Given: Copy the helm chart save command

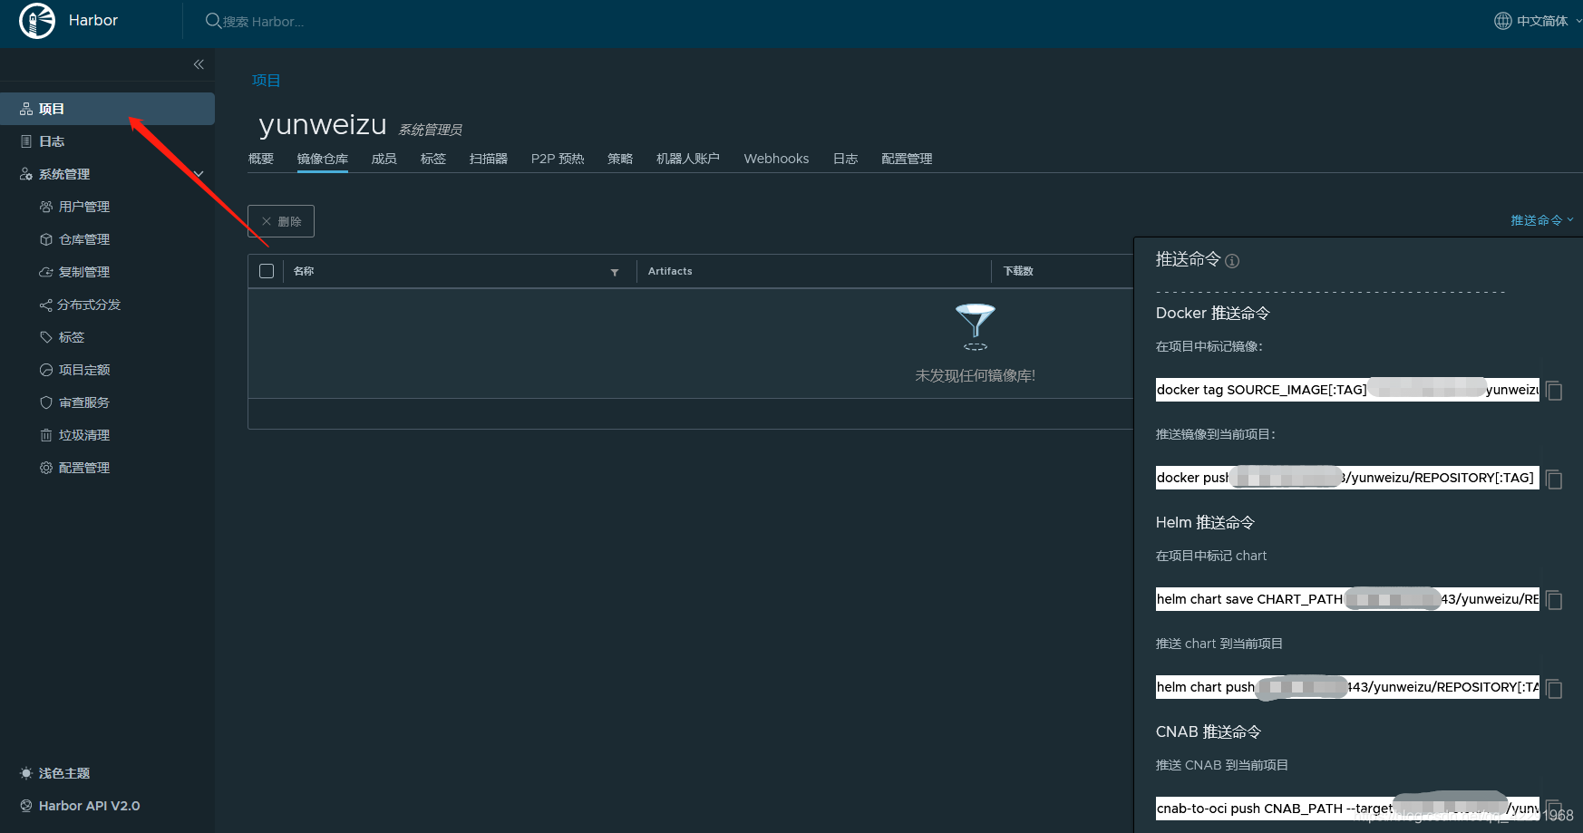Looking at the screenshot, I should [x=1554, y=600].
